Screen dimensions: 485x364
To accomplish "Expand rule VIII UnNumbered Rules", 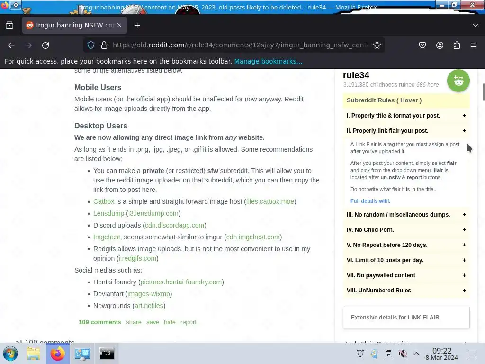I will (406, 291).
